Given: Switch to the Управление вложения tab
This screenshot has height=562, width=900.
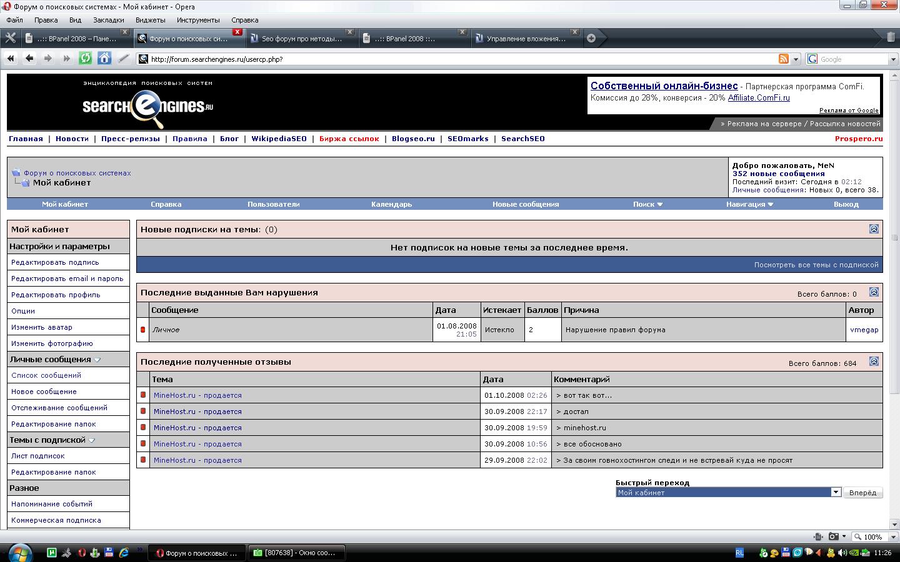Looking at the screenshot, I should click(526, 38).
